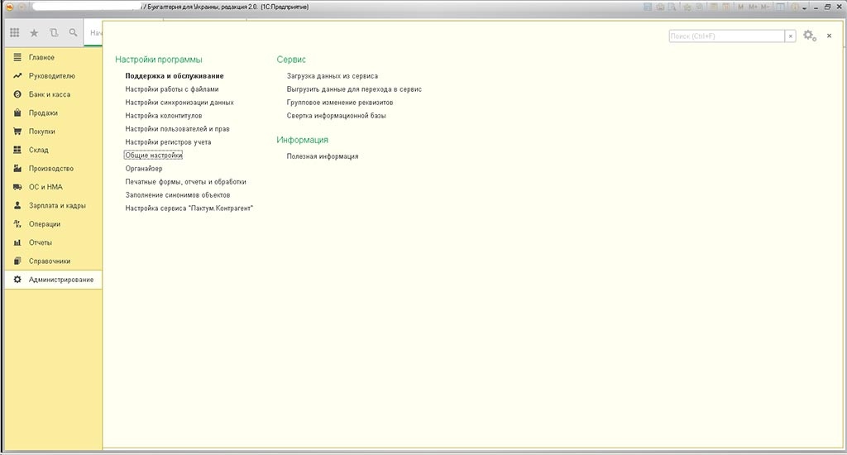Open the sections menu grid icon
The height and width of the screenshot is (455, 847).
pos(15,33)
